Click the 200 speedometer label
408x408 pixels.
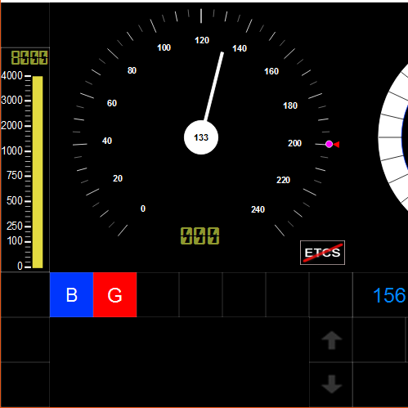tap(294, 143)
